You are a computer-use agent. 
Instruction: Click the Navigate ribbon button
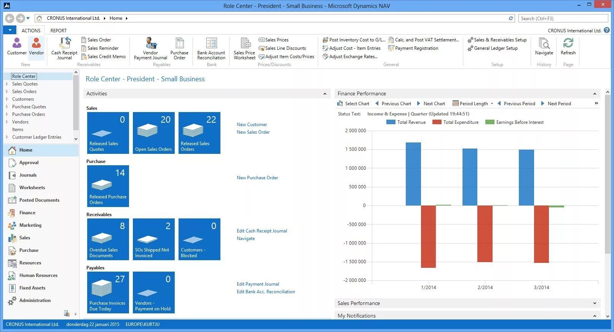(544, 46)
